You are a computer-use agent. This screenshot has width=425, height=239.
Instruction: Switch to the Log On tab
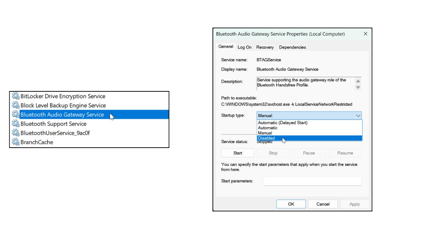click(x=244, y=47)
